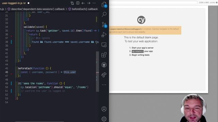Select the user-logged-in.js tab
This screenshot has height=122, width=218.
pos(12,3)
